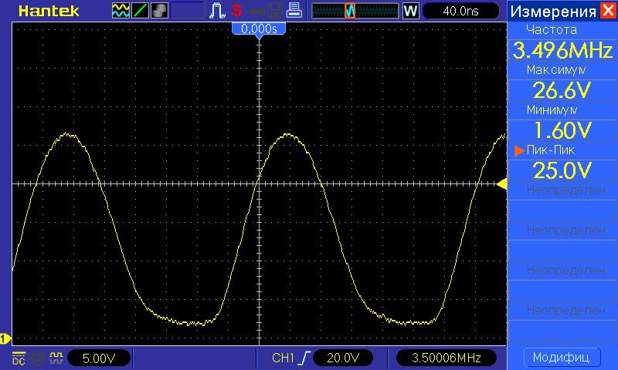Click the printer icon in top bar
This screenshot has height=370, width=618.
click(x=294, y=11)
